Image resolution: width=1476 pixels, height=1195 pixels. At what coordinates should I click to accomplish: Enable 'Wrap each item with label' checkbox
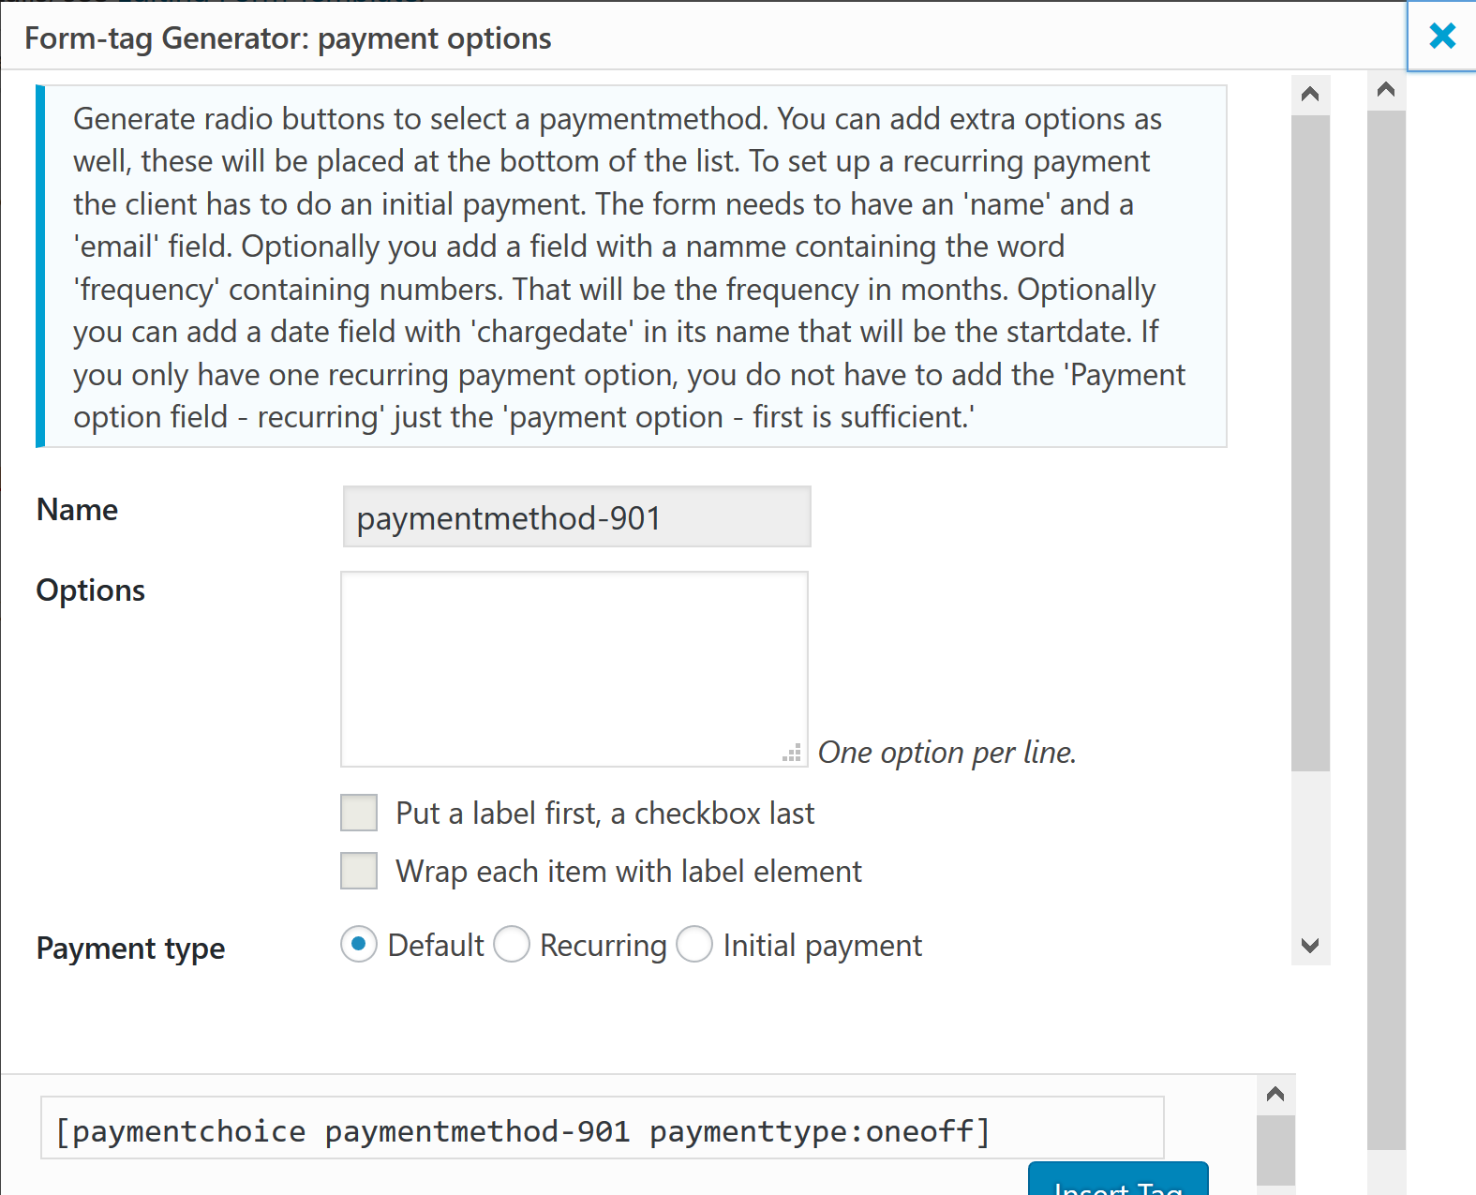click(359, 872)
